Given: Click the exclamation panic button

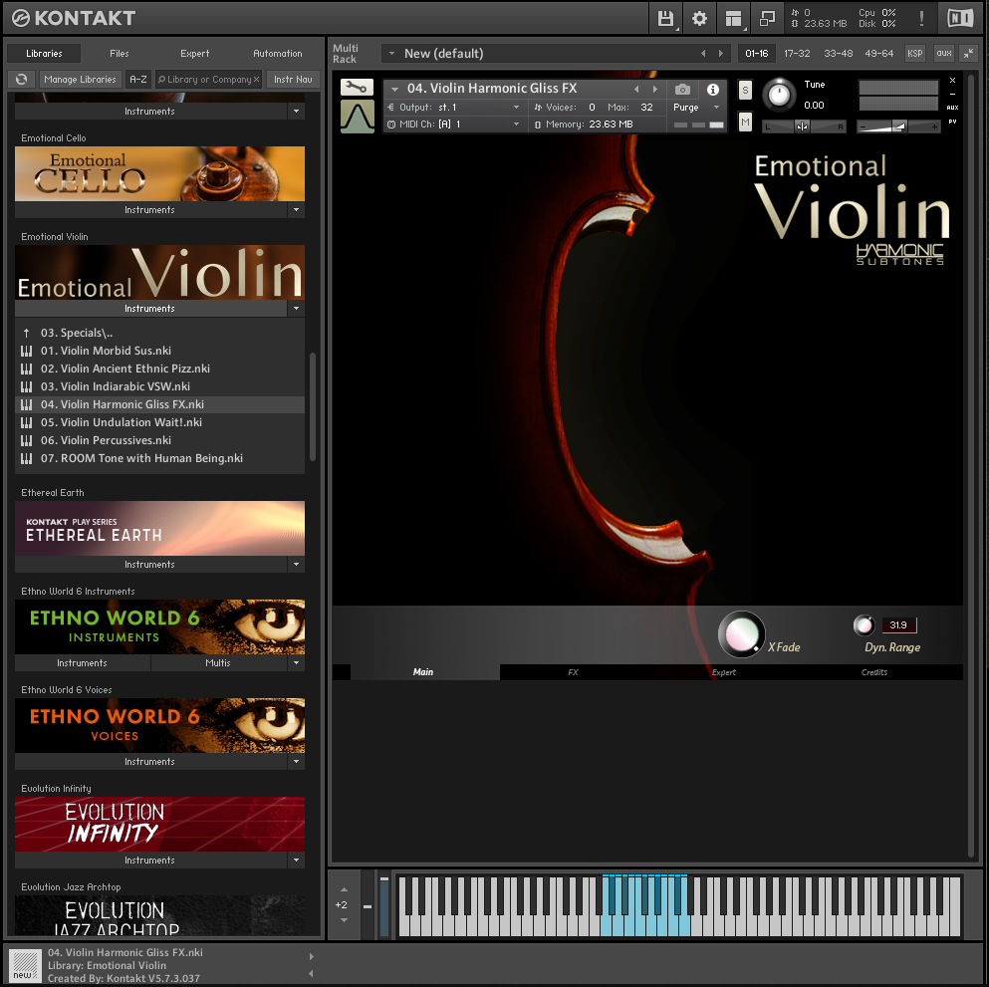Looking at the screenshot, I should point(921,18).
